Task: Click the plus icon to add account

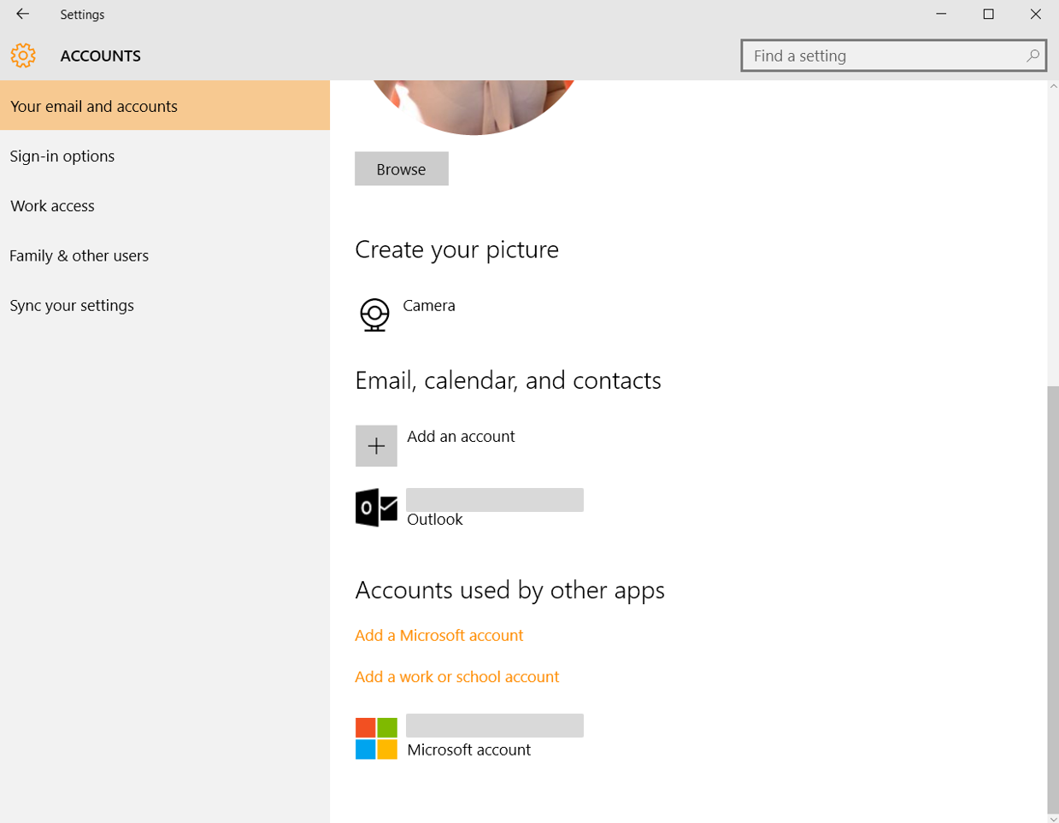Action: click(x=376, y=446)
